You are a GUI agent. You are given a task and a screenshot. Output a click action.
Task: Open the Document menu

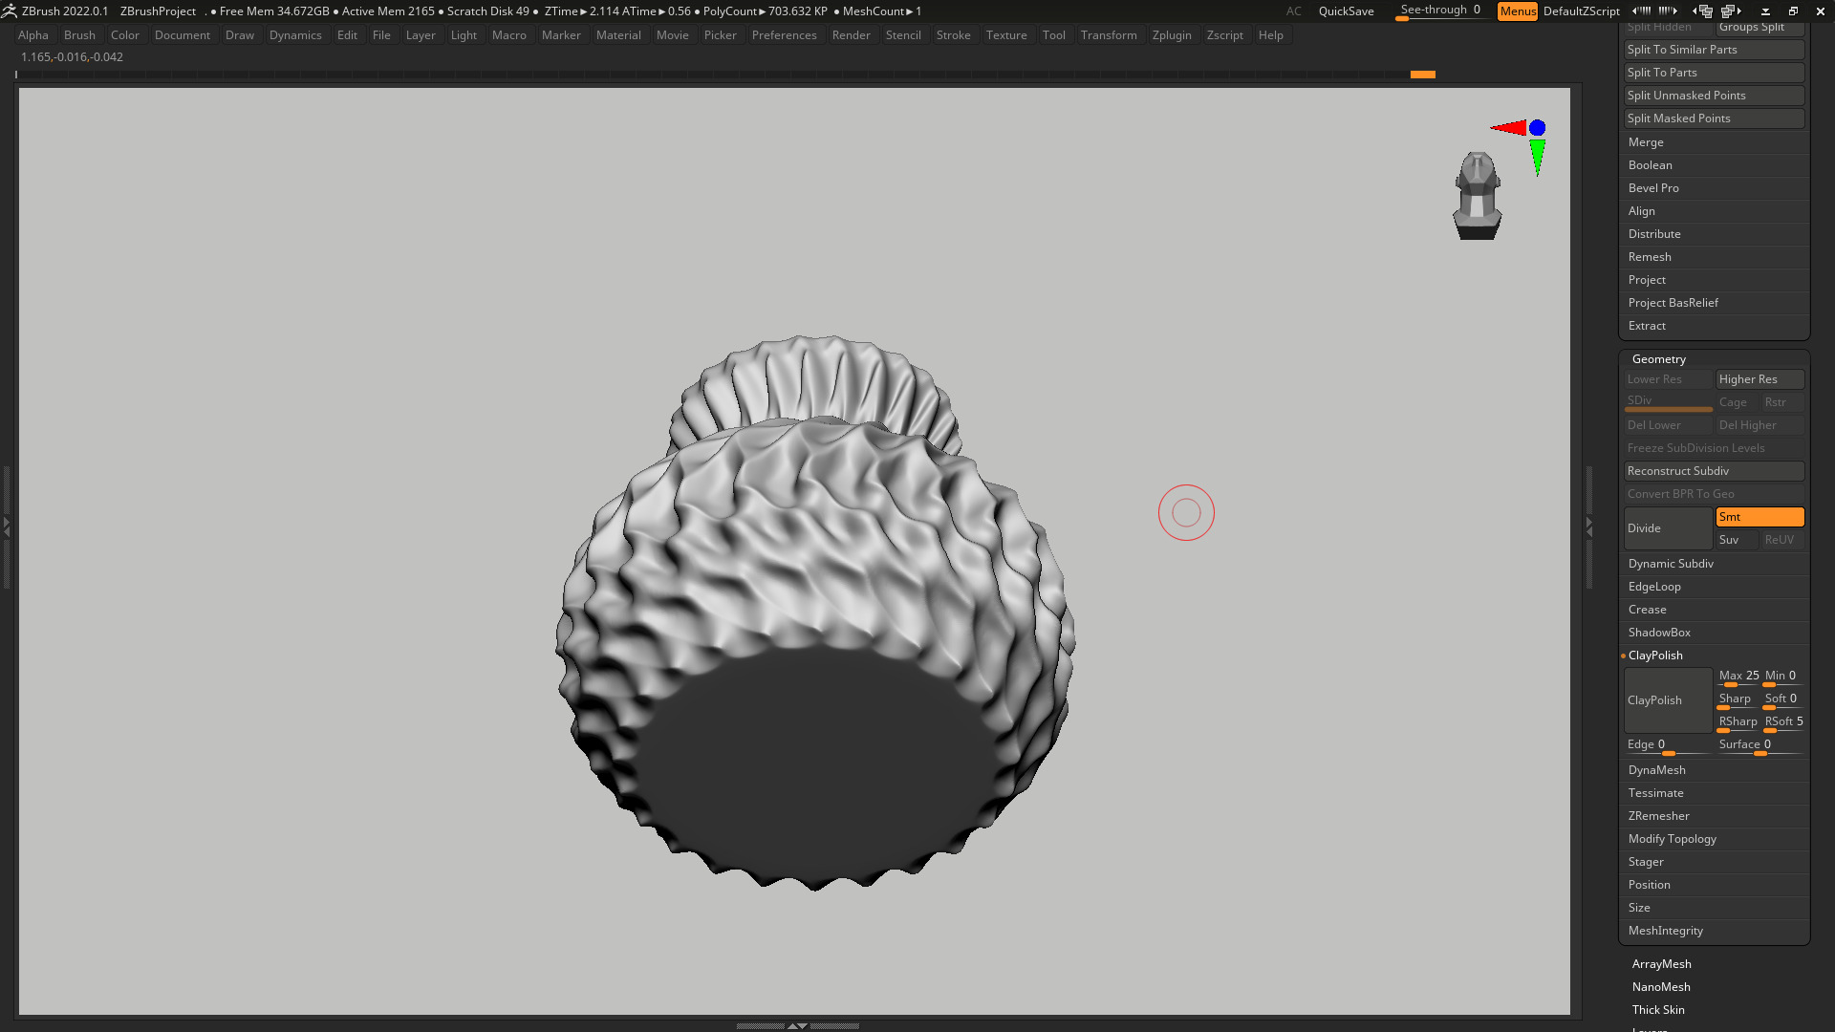point(182,35)
